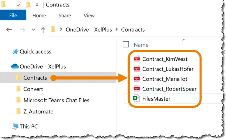Screen dimensions: 226x140
Task: Click the PDF icon for Contract_KimWest
Action: [x=137, y=59]
